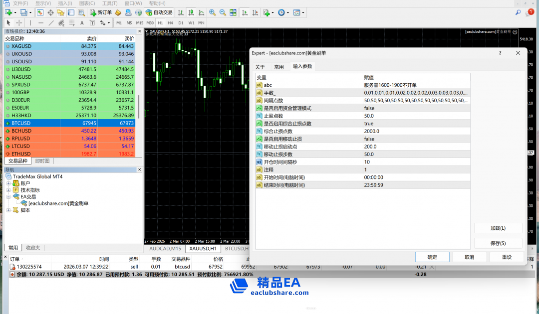Select the crosshair tool
The image size is (539, 314).
(19, 22)
